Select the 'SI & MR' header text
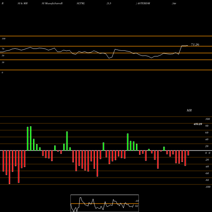This screenshot has height=212, width=212. [22, 3]
